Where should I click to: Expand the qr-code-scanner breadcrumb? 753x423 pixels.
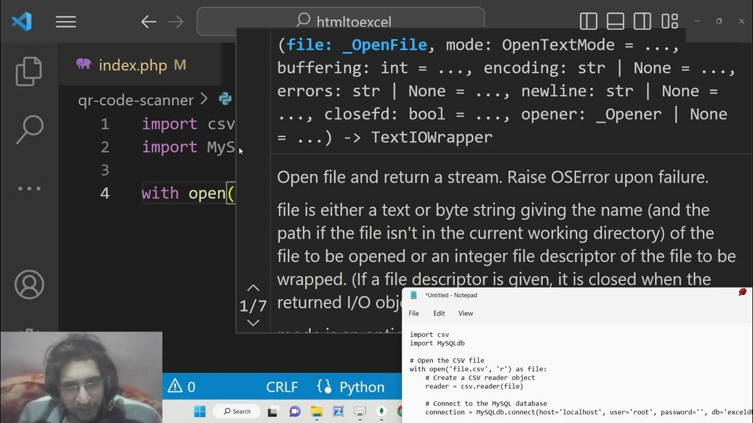[x=136, y=100]
